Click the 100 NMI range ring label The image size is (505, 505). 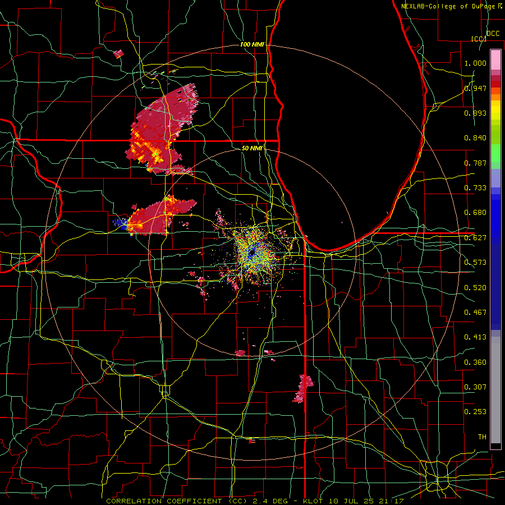pyautogui.click(x=252, y=44)
